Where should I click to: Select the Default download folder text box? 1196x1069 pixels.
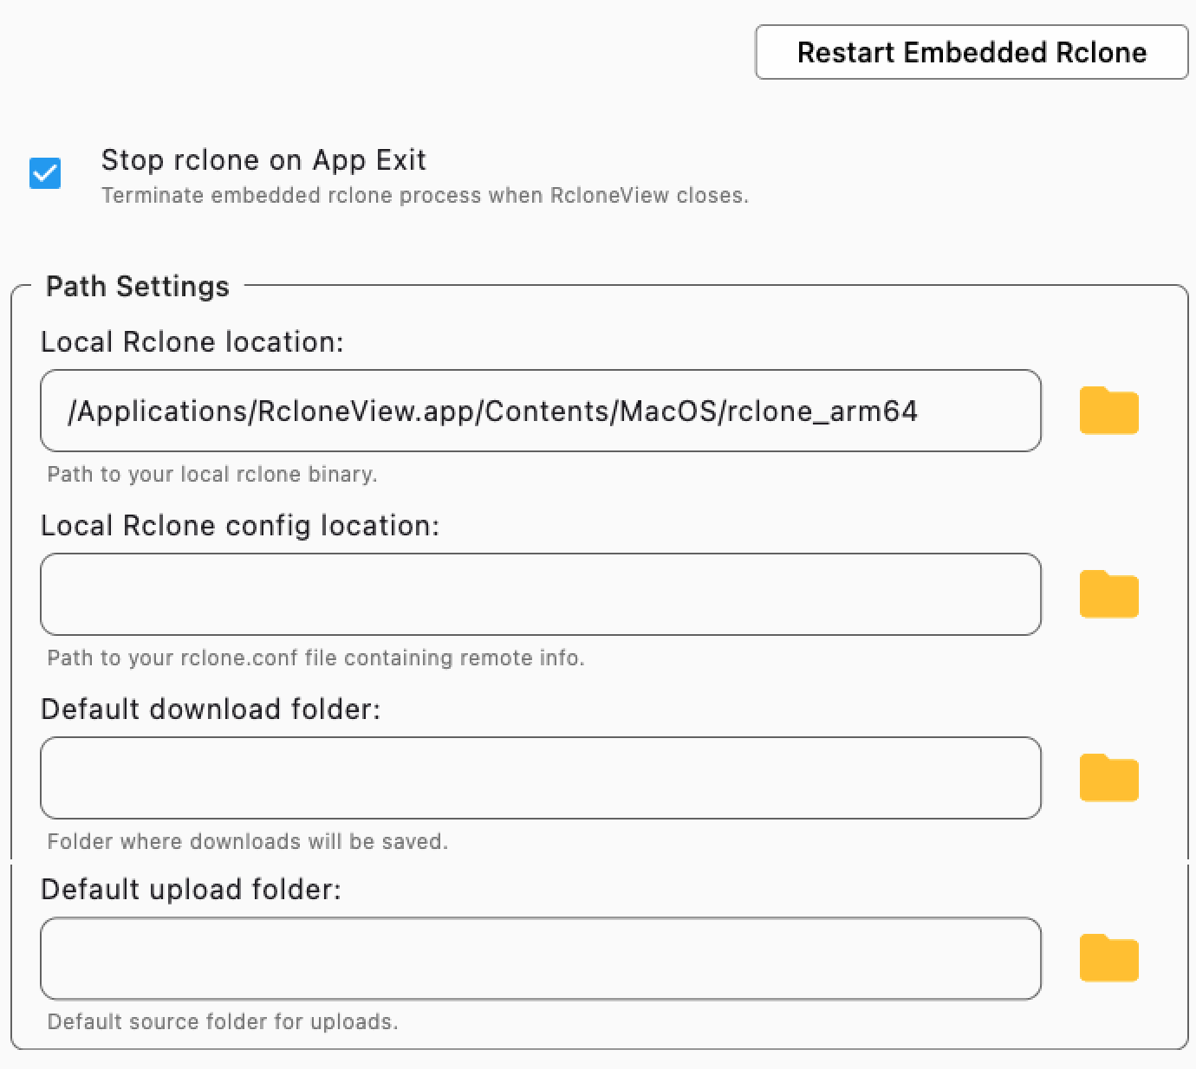tap(539, 778)
